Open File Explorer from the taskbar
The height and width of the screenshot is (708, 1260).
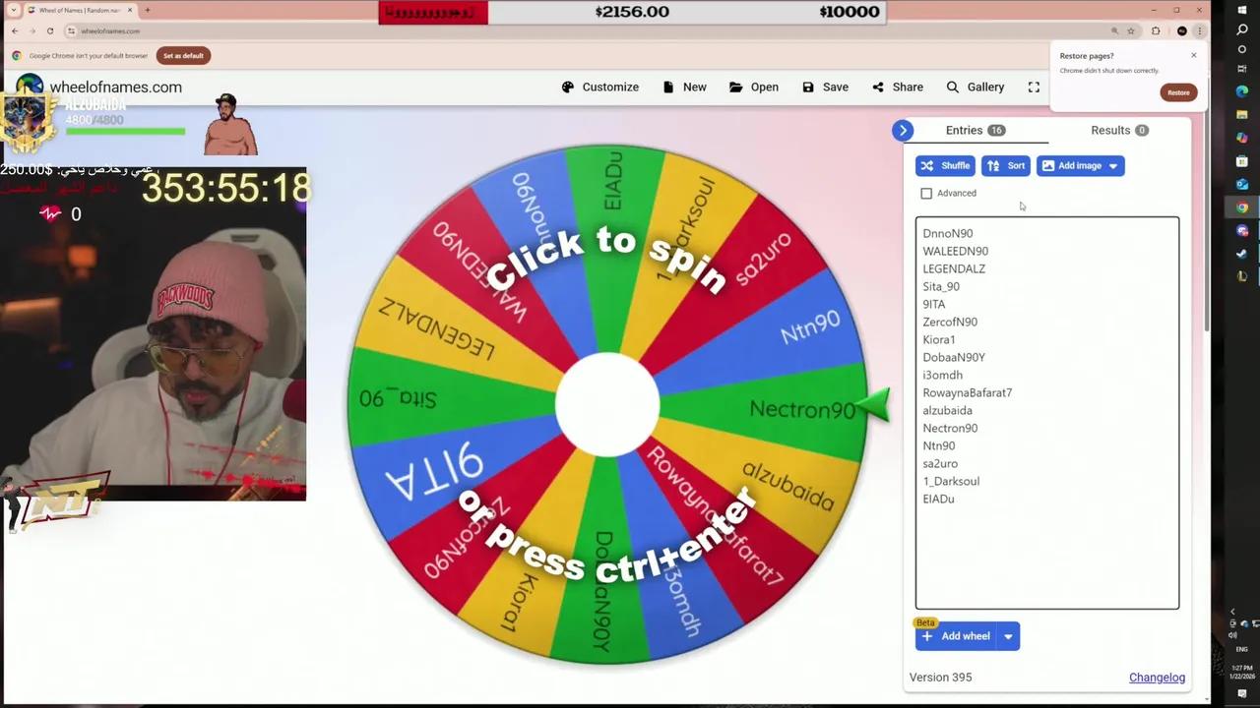[x=1241, y=114]
